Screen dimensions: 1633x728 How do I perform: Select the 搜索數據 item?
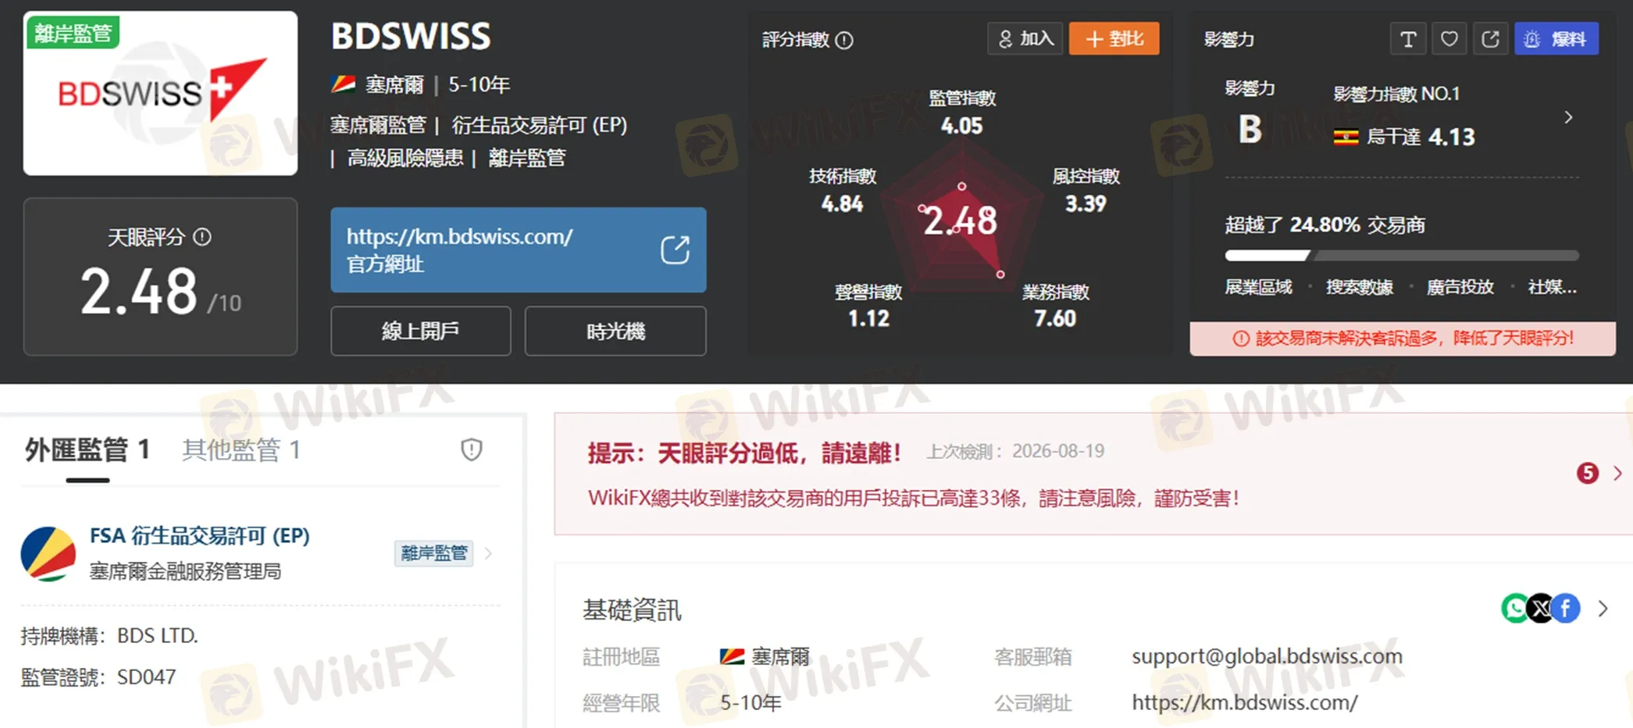click(x=1359, y=287)
